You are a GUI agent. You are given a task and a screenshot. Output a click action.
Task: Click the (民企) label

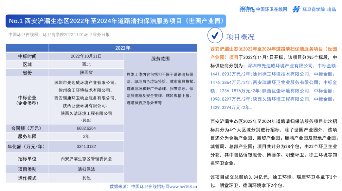point(86,120)
